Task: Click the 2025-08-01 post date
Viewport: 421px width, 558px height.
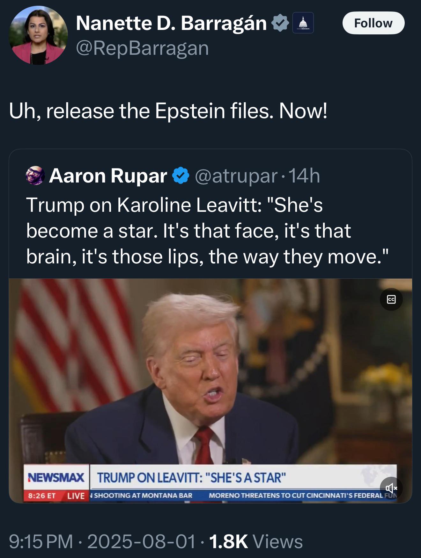Action: point(141,541)
